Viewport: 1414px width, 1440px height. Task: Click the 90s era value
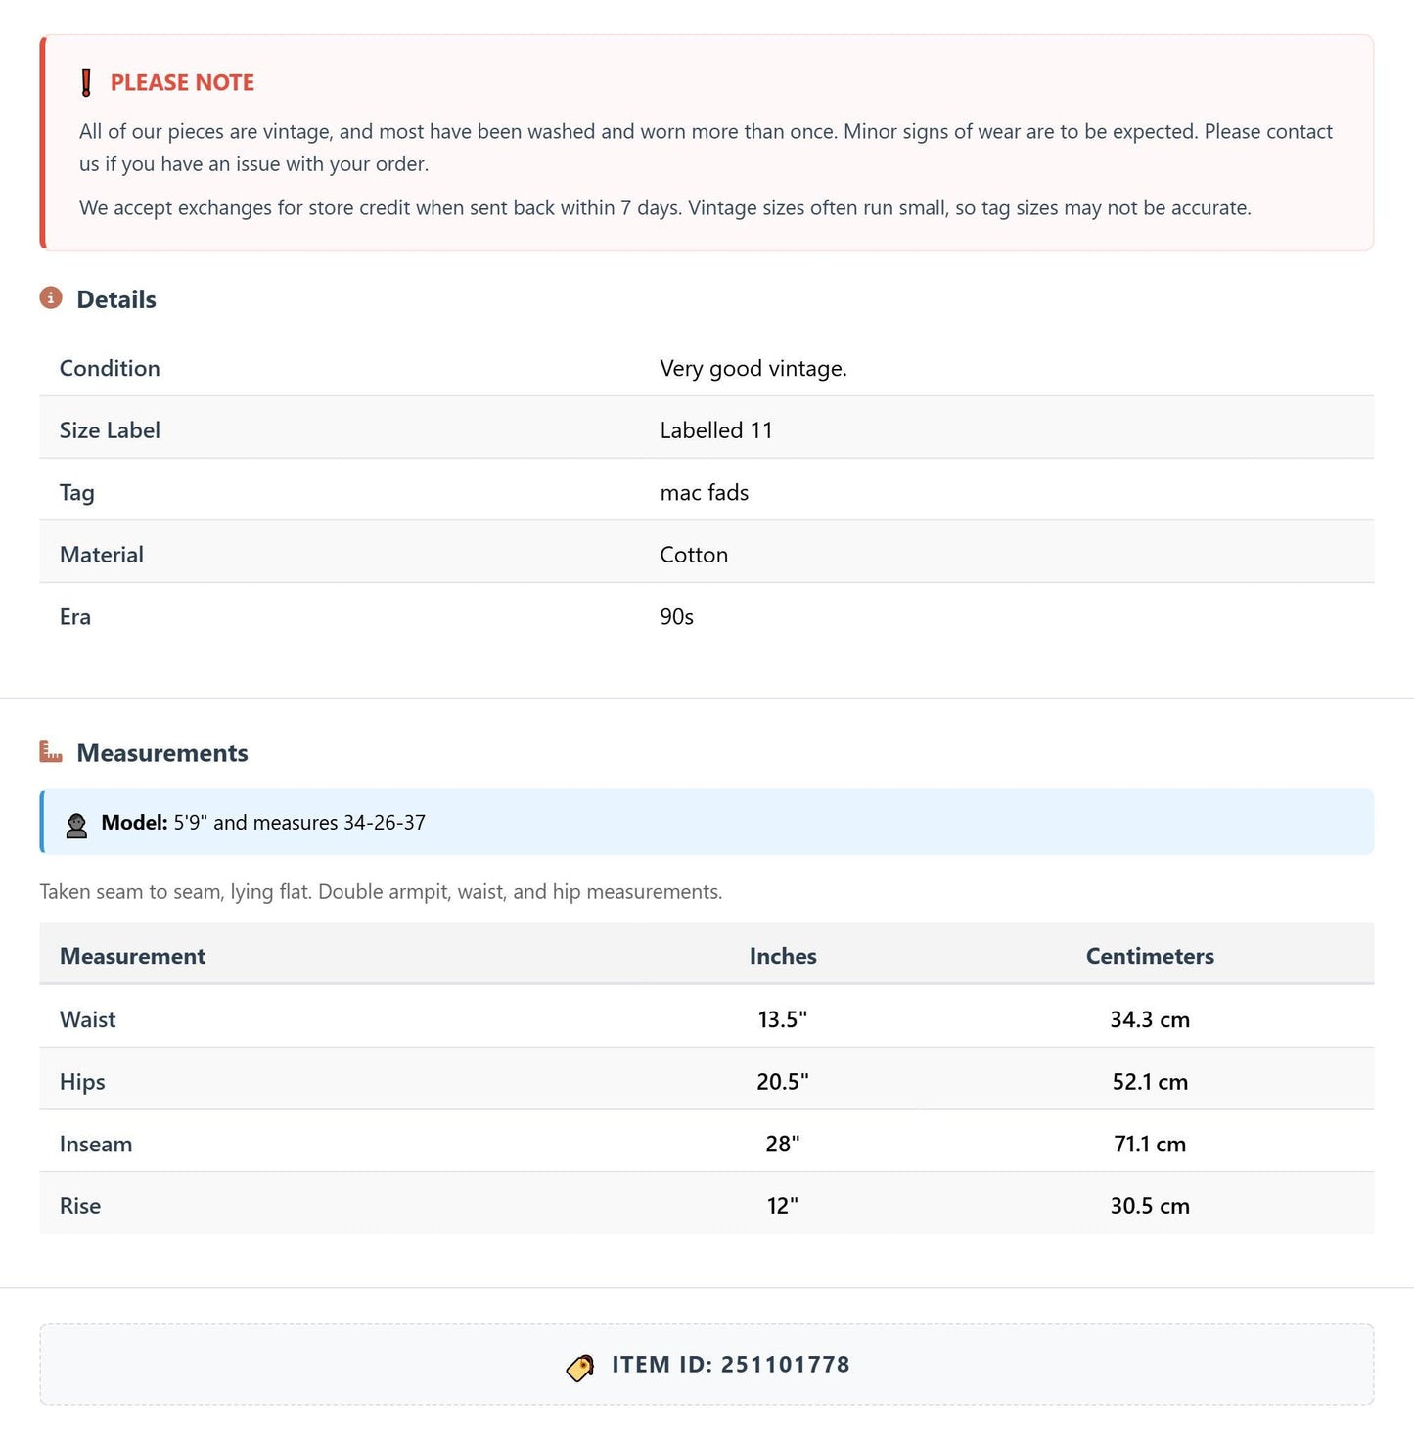(x=677, y=617)
